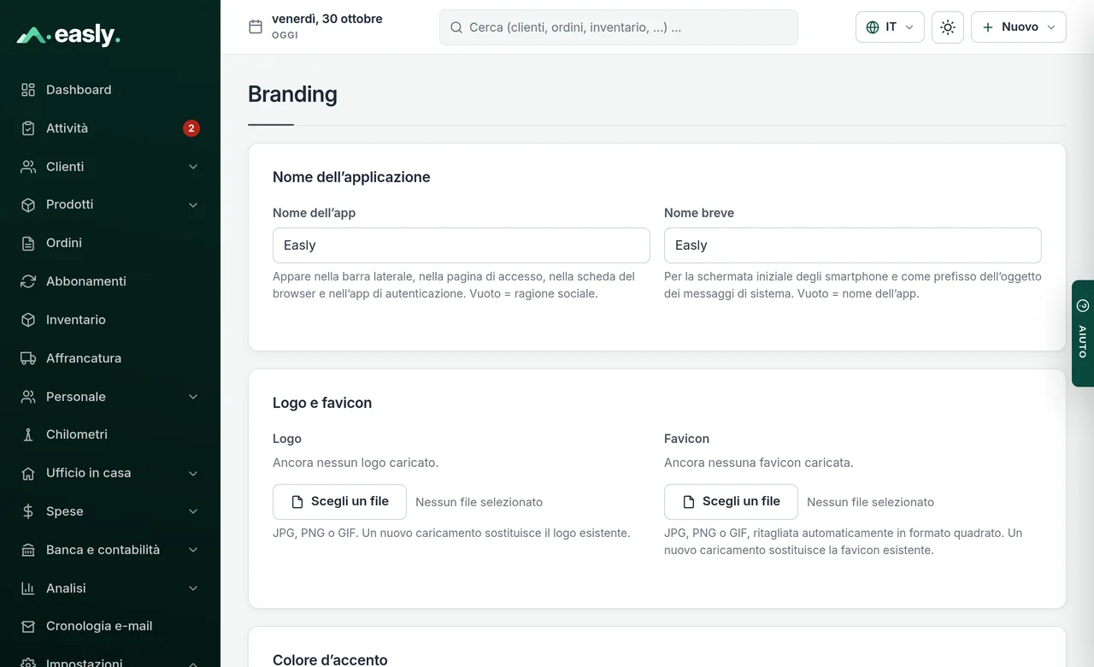
Task: Expand Banca e contabilità section
Action: (x=110, y=550)
